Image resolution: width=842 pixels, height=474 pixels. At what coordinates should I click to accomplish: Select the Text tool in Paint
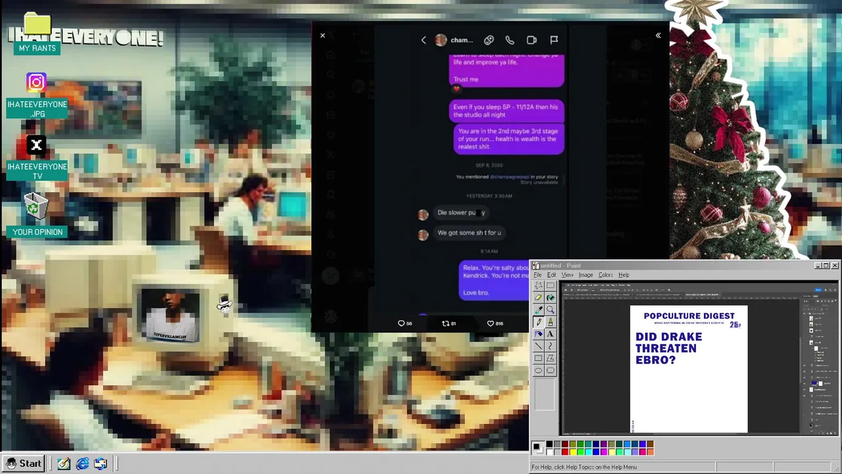click(550, 334)
